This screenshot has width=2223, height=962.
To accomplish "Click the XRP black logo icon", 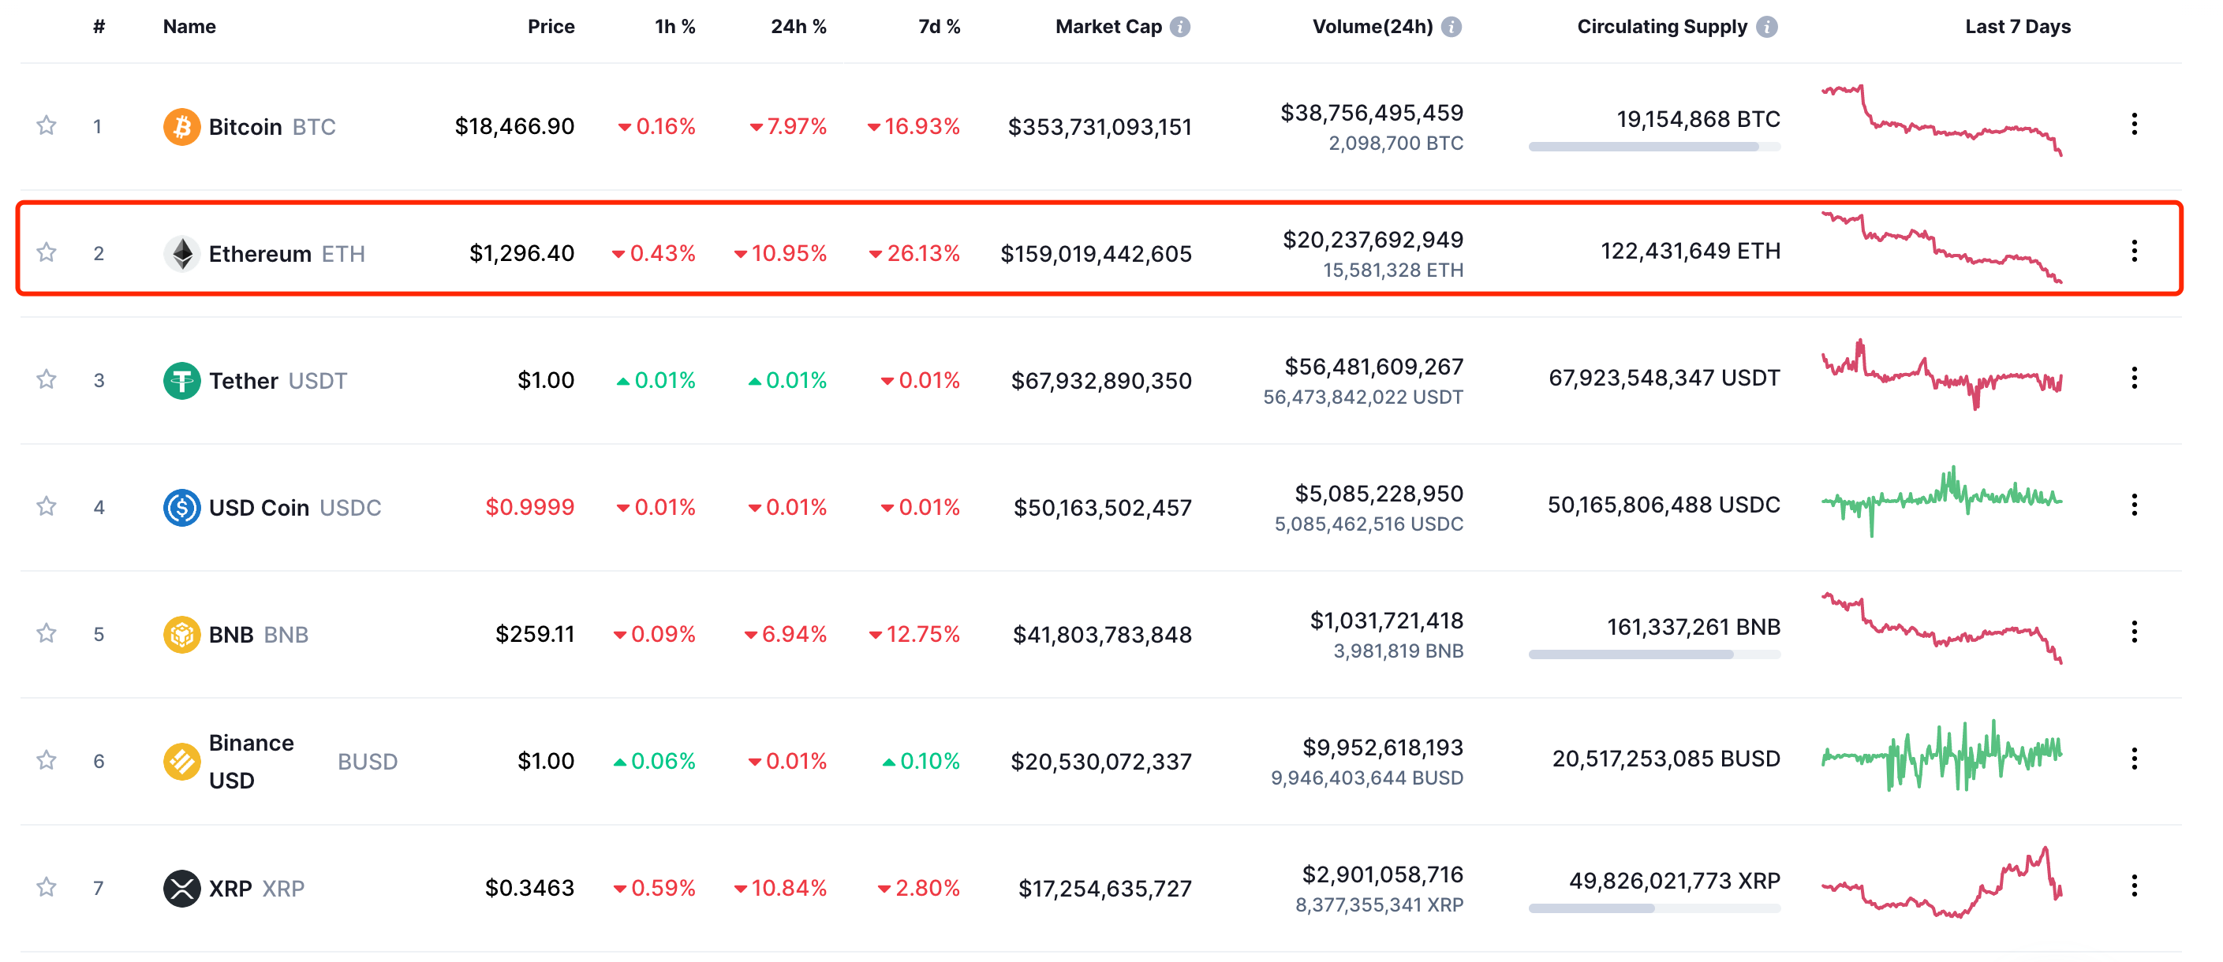I will pos(181,888).
